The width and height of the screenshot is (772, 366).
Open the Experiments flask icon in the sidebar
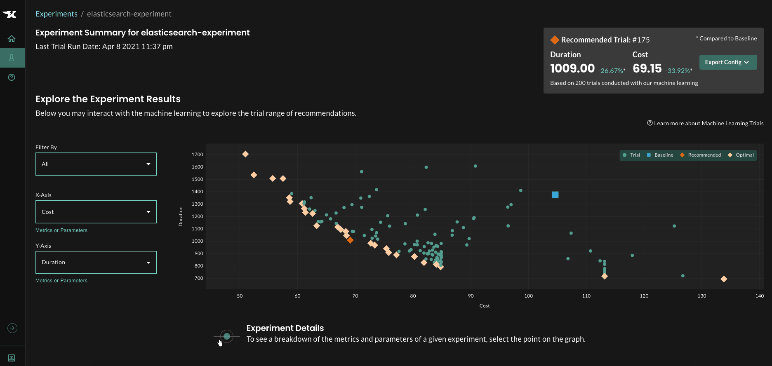point(12,58)
